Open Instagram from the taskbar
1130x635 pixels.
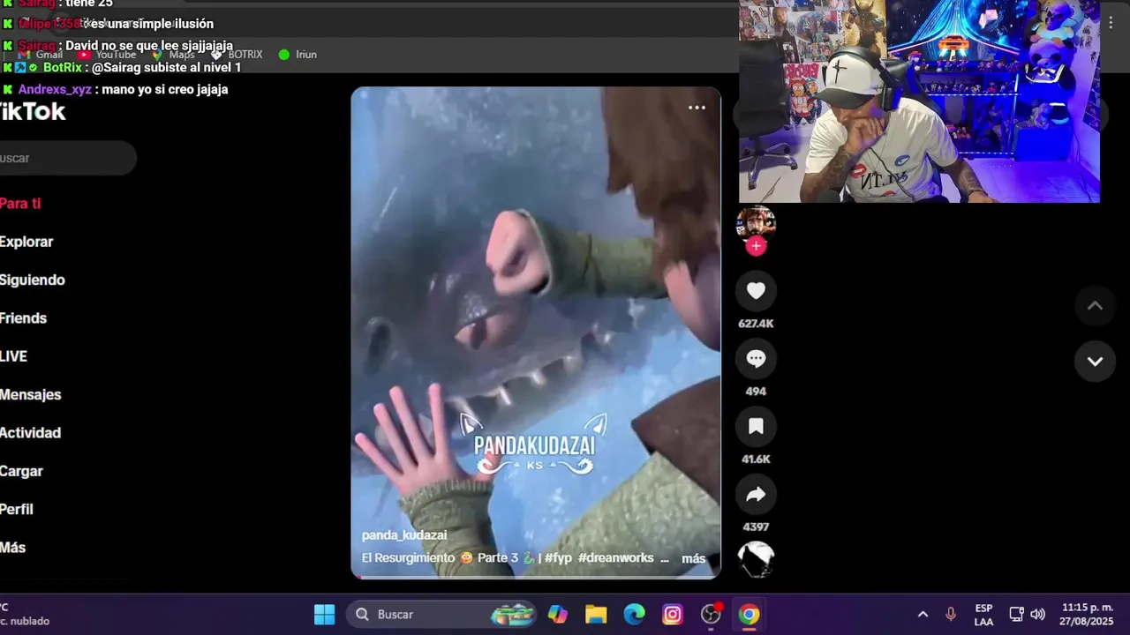673,614
